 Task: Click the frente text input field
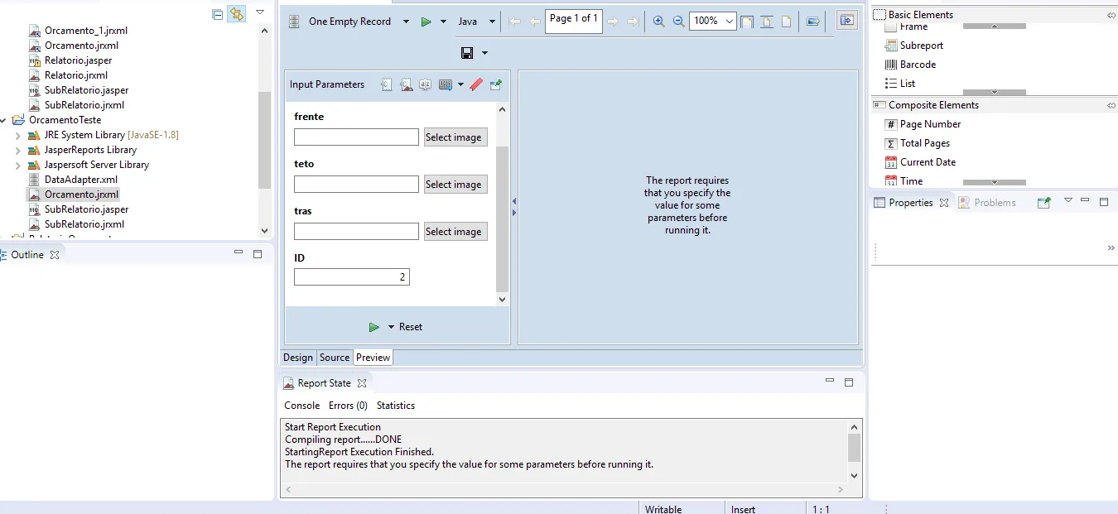pyautogui.click(x=357, y=137)
